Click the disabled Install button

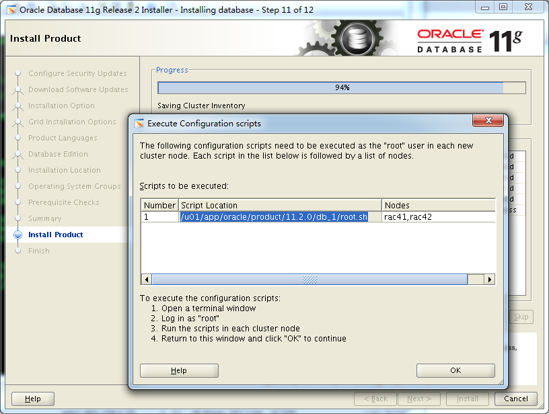468,399
